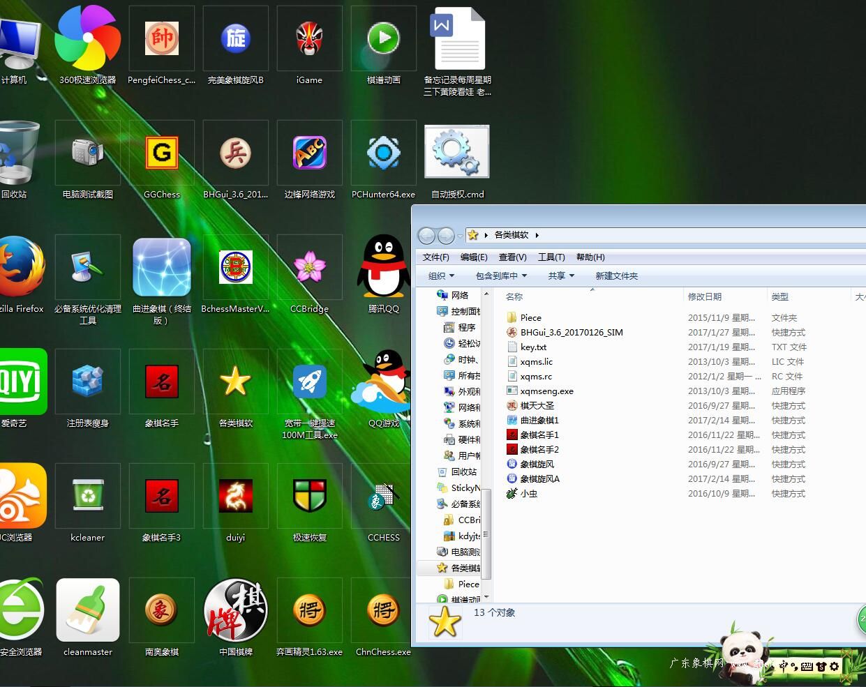
Task: Open the 帮助(H) menu
Action: point(590,257)
